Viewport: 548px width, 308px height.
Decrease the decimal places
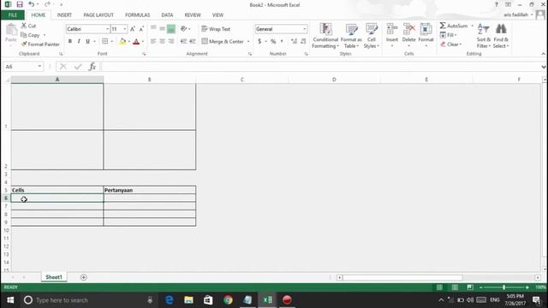303,41
